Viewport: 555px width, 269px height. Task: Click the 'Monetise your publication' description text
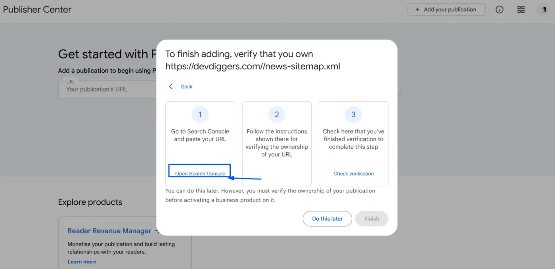(x=121, y=248)
